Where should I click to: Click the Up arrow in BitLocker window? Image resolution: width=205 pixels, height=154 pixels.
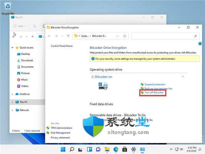pos(68,36)
